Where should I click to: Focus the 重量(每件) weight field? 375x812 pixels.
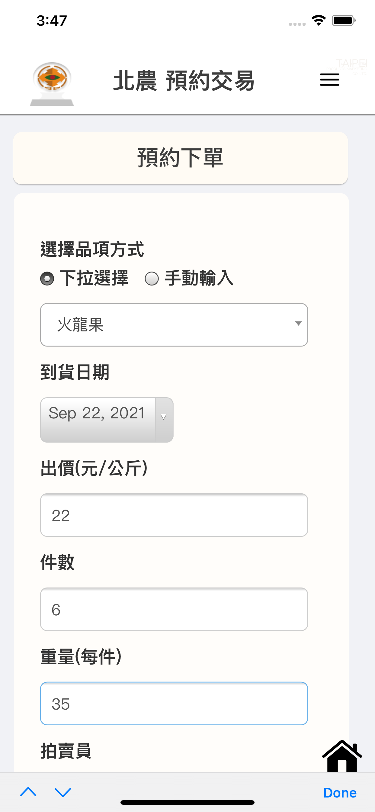tap(174, 704)
